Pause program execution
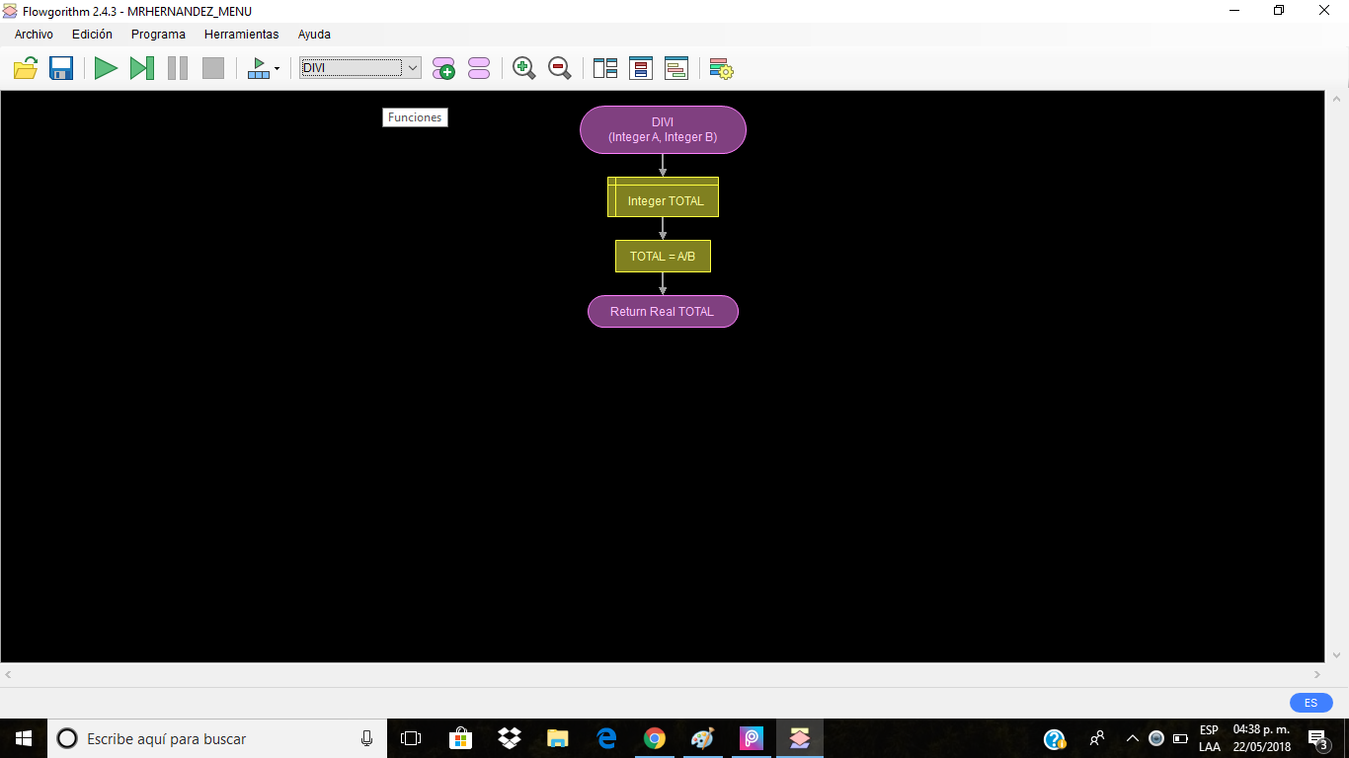The image size is (1349, 758). pyautogui.click(x=178, y=68)
